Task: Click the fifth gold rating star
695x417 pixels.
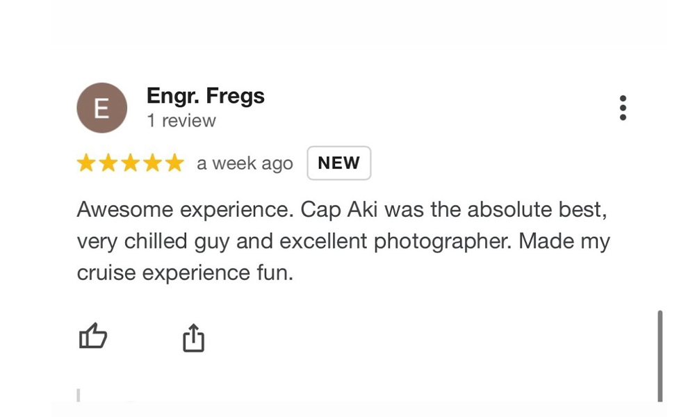Action: coord(174,163)
